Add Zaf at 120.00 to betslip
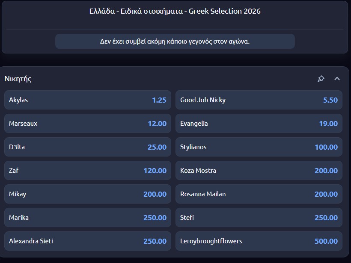This screenshot has height=263, width=351. pyautogui.click(x=87, y=171)
